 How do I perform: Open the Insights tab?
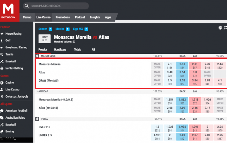pyautogui.click(x=95, y=17)
